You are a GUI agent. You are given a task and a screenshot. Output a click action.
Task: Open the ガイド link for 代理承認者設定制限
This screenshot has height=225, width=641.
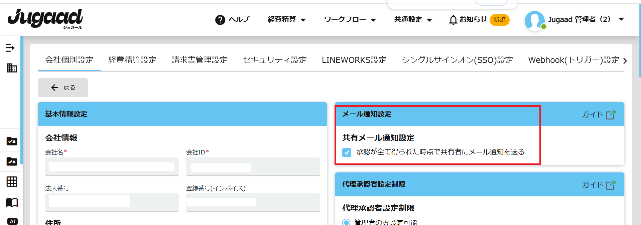tap(598, 185)
